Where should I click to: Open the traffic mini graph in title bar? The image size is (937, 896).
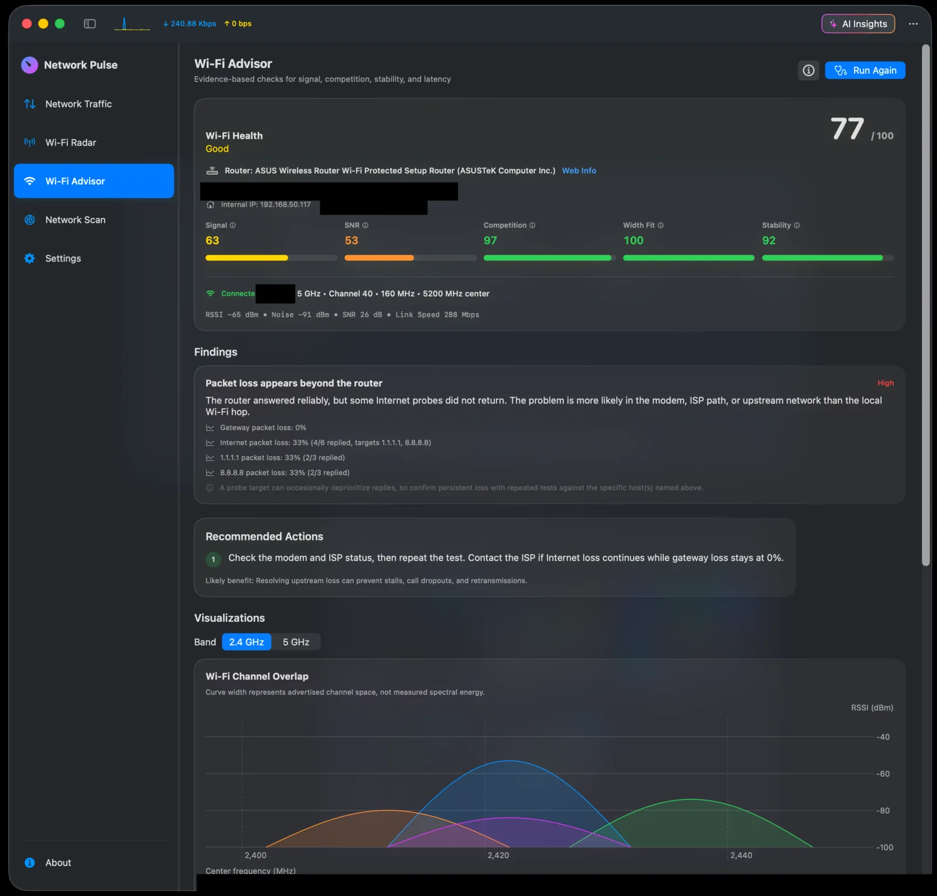pyautogui.click(x=132, y=23)
